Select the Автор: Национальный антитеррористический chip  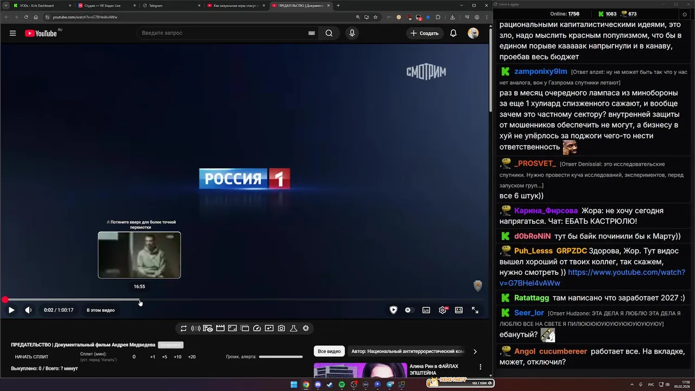coord(408,351)
